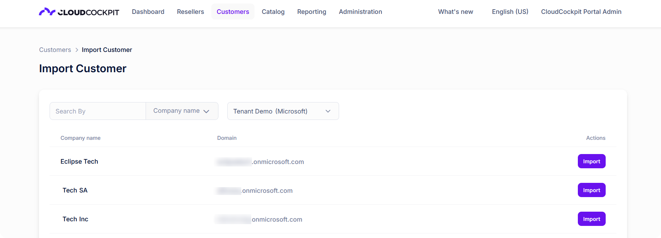Image resolution: width=661 pixels, height=238 pixels.
Task: Open the Catalog page
Action: pos(273,12)
